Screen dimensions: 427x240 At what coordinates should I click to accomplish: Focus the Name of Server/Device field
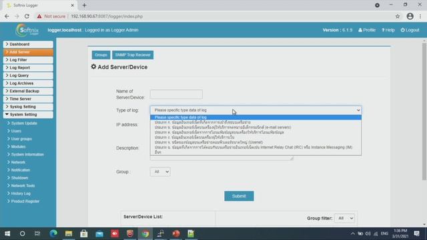(x=176, y=94)
